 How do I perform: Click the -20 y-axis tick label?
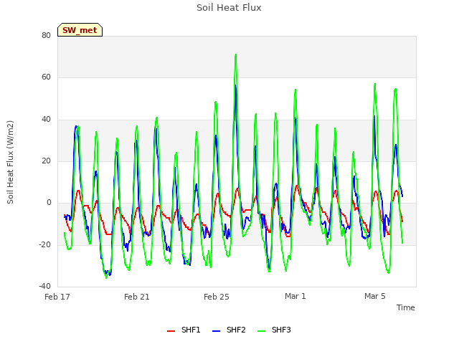coord(44,244)
